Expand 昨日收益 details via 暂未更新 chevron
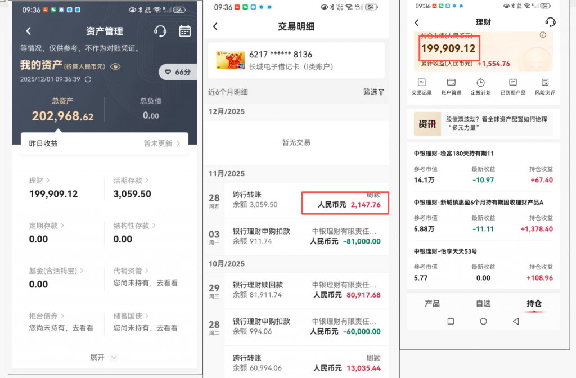 (x=162, y=143)
